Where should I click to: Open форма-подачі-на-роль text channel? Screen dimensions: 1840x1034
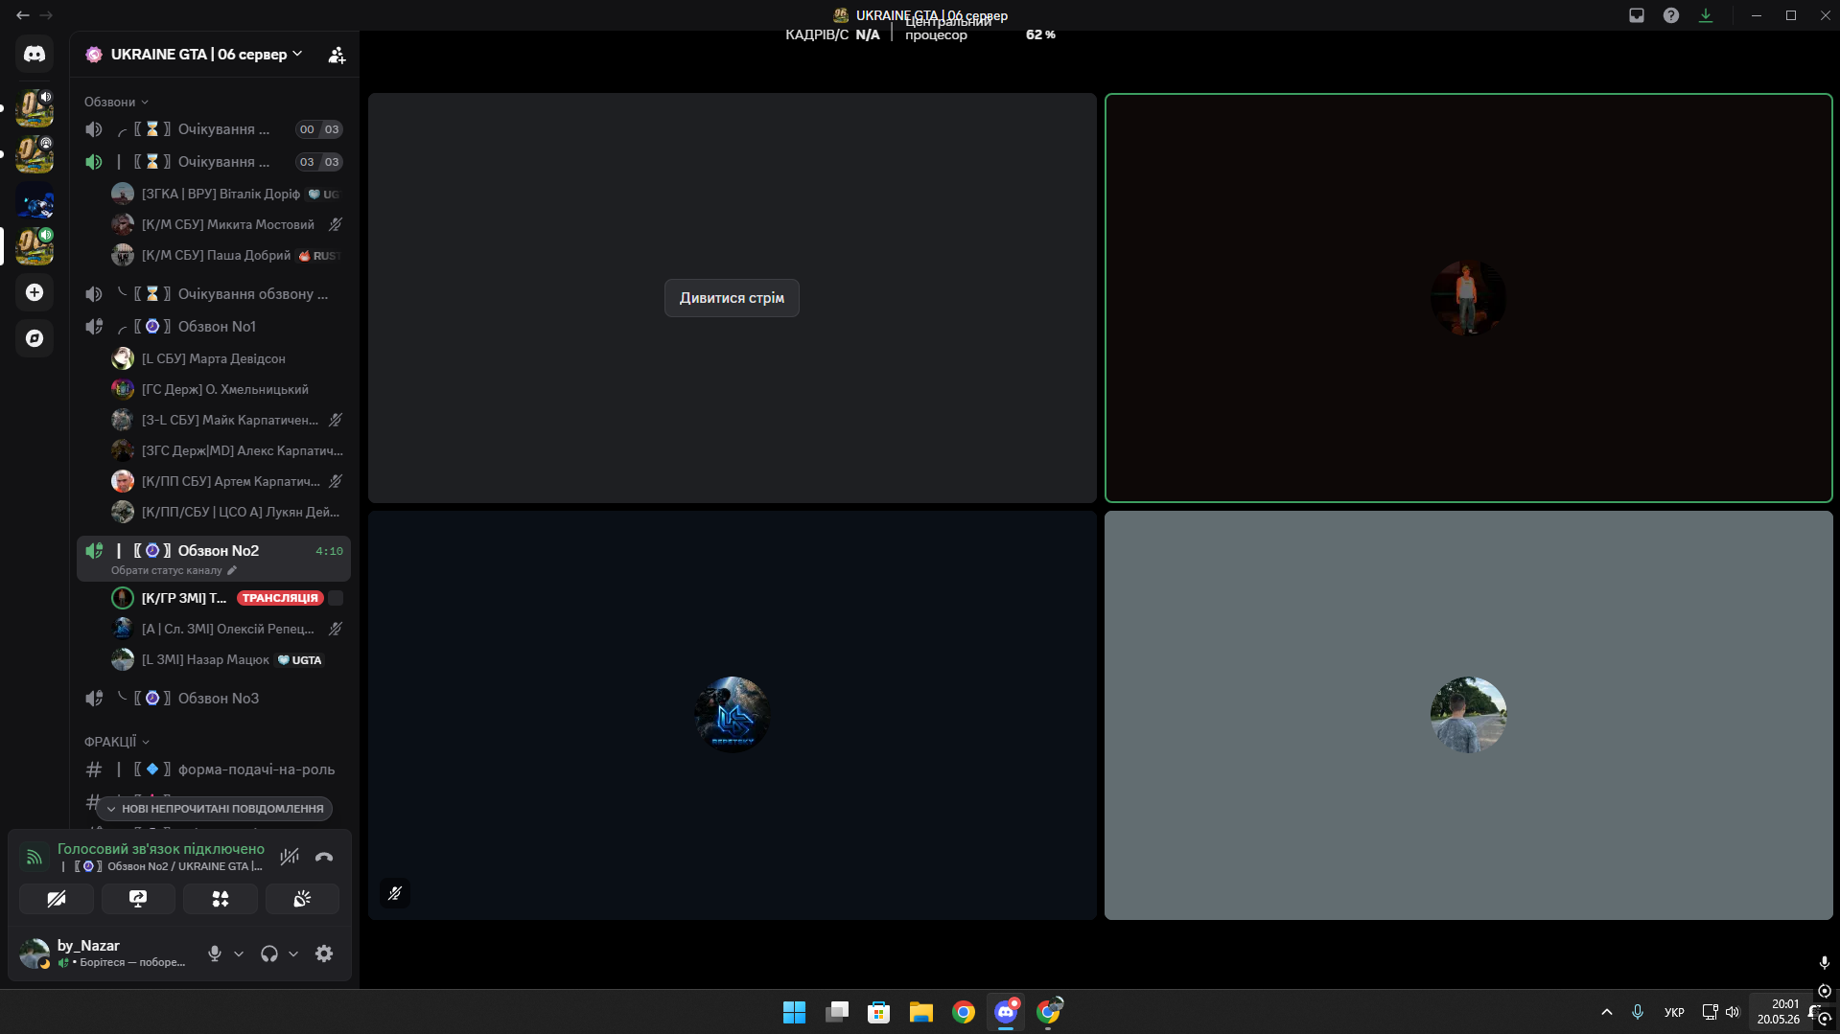click(214, 770)
